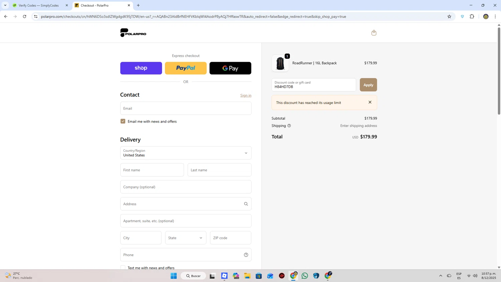Viewport: 501px width, 282px height.
Task: Open the Chrome profile avatar
Action: pyautogui.click(x=486, y=16)
